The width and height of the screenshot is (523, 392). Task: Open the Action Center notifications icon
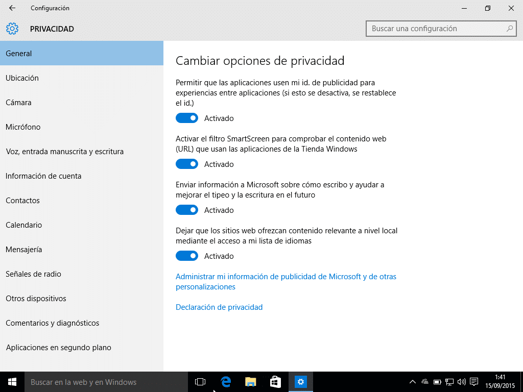click(474, 382)
